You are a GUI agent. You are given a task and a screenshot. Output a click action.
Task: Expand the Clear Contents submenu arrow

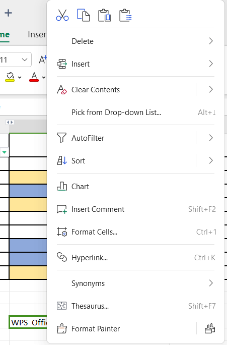coord(211,89)
